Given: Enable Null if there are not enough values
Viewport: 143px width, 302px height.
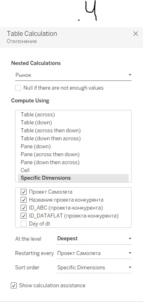Looking at the screenshot, I should [x=18, y=88].
